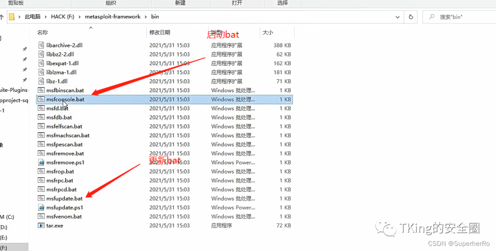Expand metasploit-framework breadcrumb chevron
The image size is (496, 251).
pyautogui.click(x=146, y=17)
